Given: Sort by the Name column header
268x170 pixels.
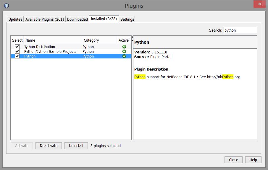Looking at the screenshot, I should click(x=53, y=40).
